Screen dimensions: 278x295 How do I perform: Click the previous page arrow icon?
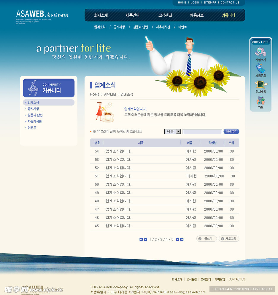tap(145, 239)
